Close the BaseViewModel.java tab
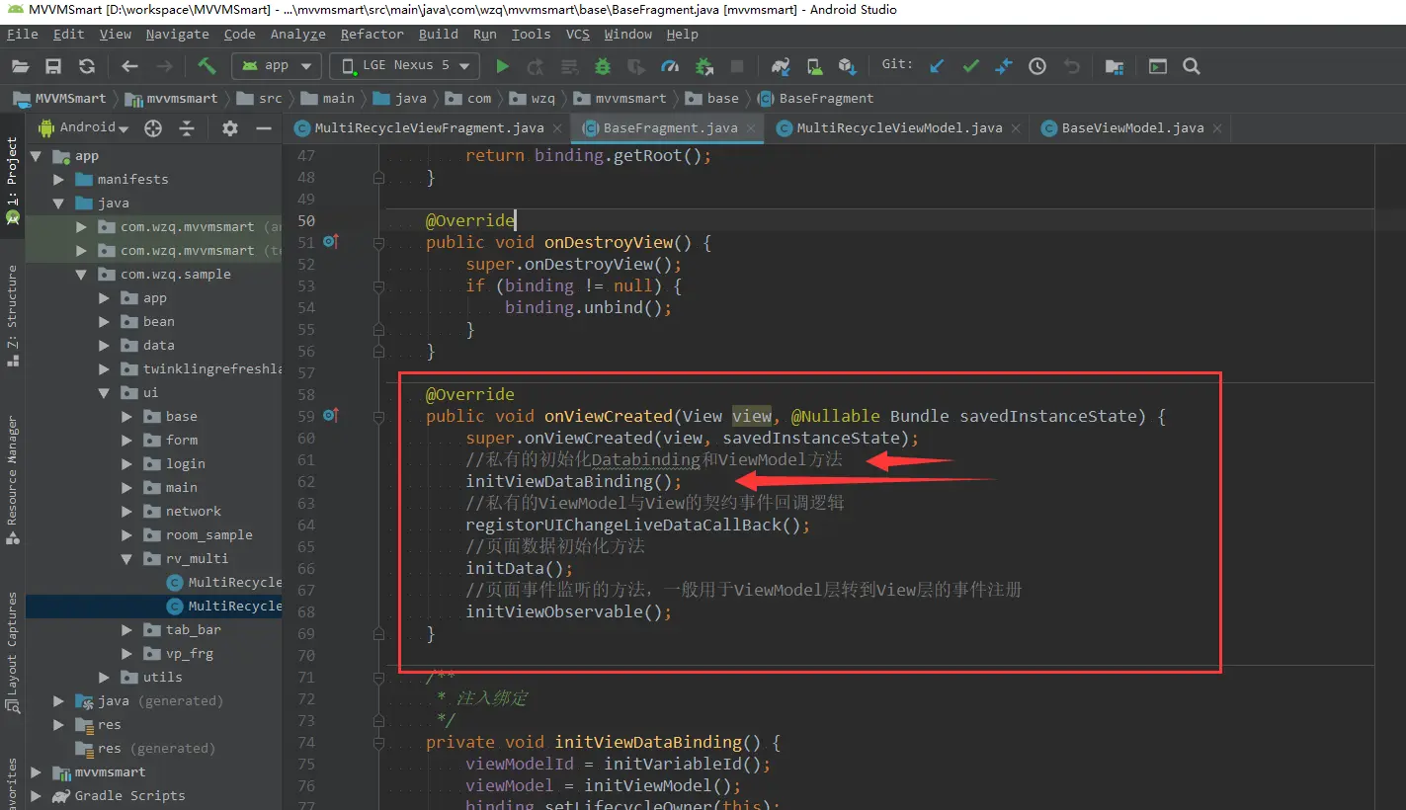The height and width of the screenshot is (810, 1406). coord(1217,128)
